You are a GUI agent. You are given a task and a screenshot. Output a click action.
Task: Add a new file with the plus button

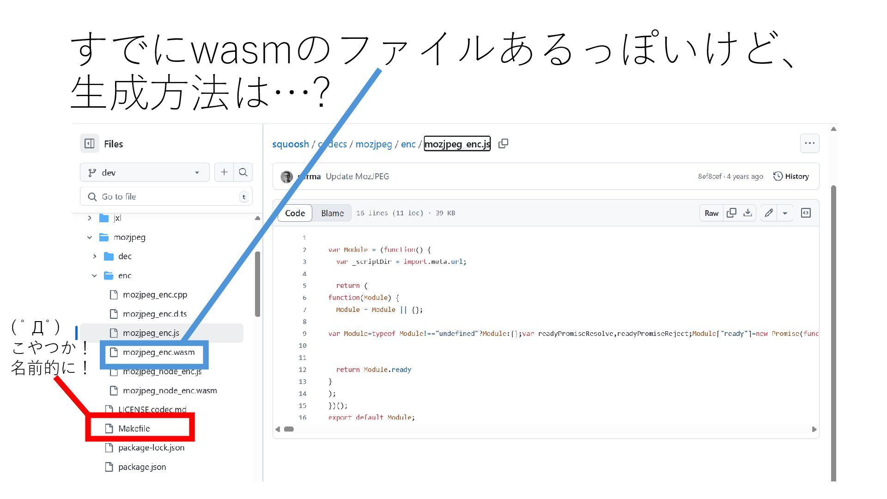point(224,172)
